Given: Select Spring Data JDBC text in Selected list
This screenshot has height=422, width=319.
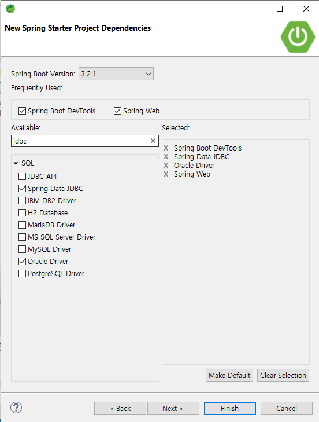Looking at the screenshot, I should [202, 157].
